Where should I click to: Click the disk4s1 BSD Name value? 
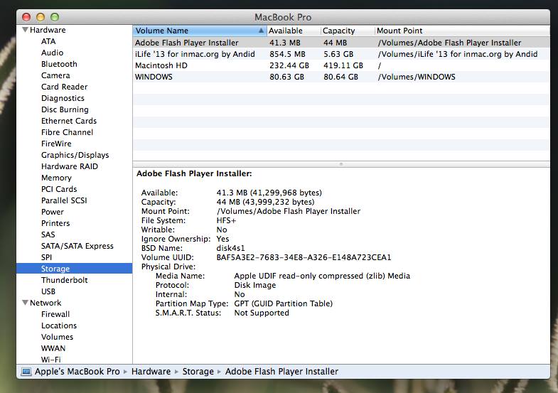(230, 248)
